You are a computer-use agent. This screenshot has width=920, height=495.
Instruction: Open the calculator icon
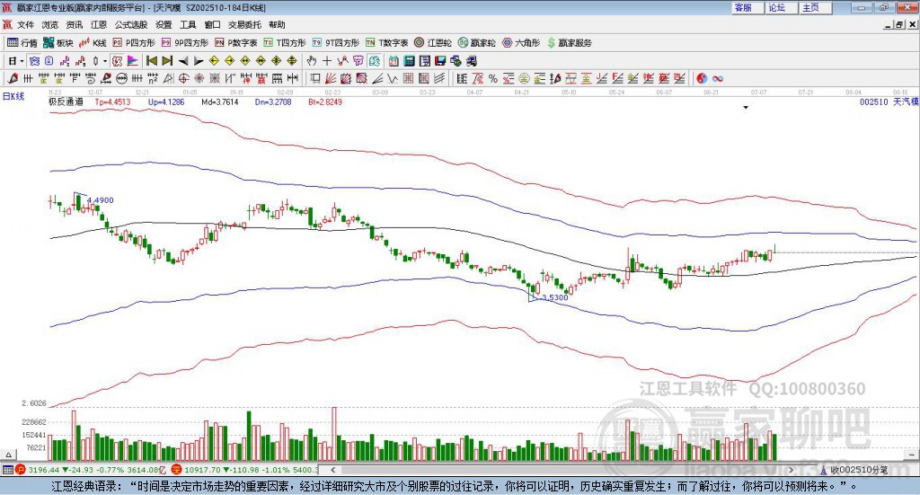(409, 61)
